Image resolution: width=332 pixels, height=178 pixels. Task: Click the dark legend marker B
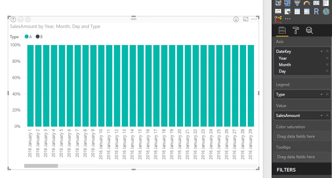38,37
